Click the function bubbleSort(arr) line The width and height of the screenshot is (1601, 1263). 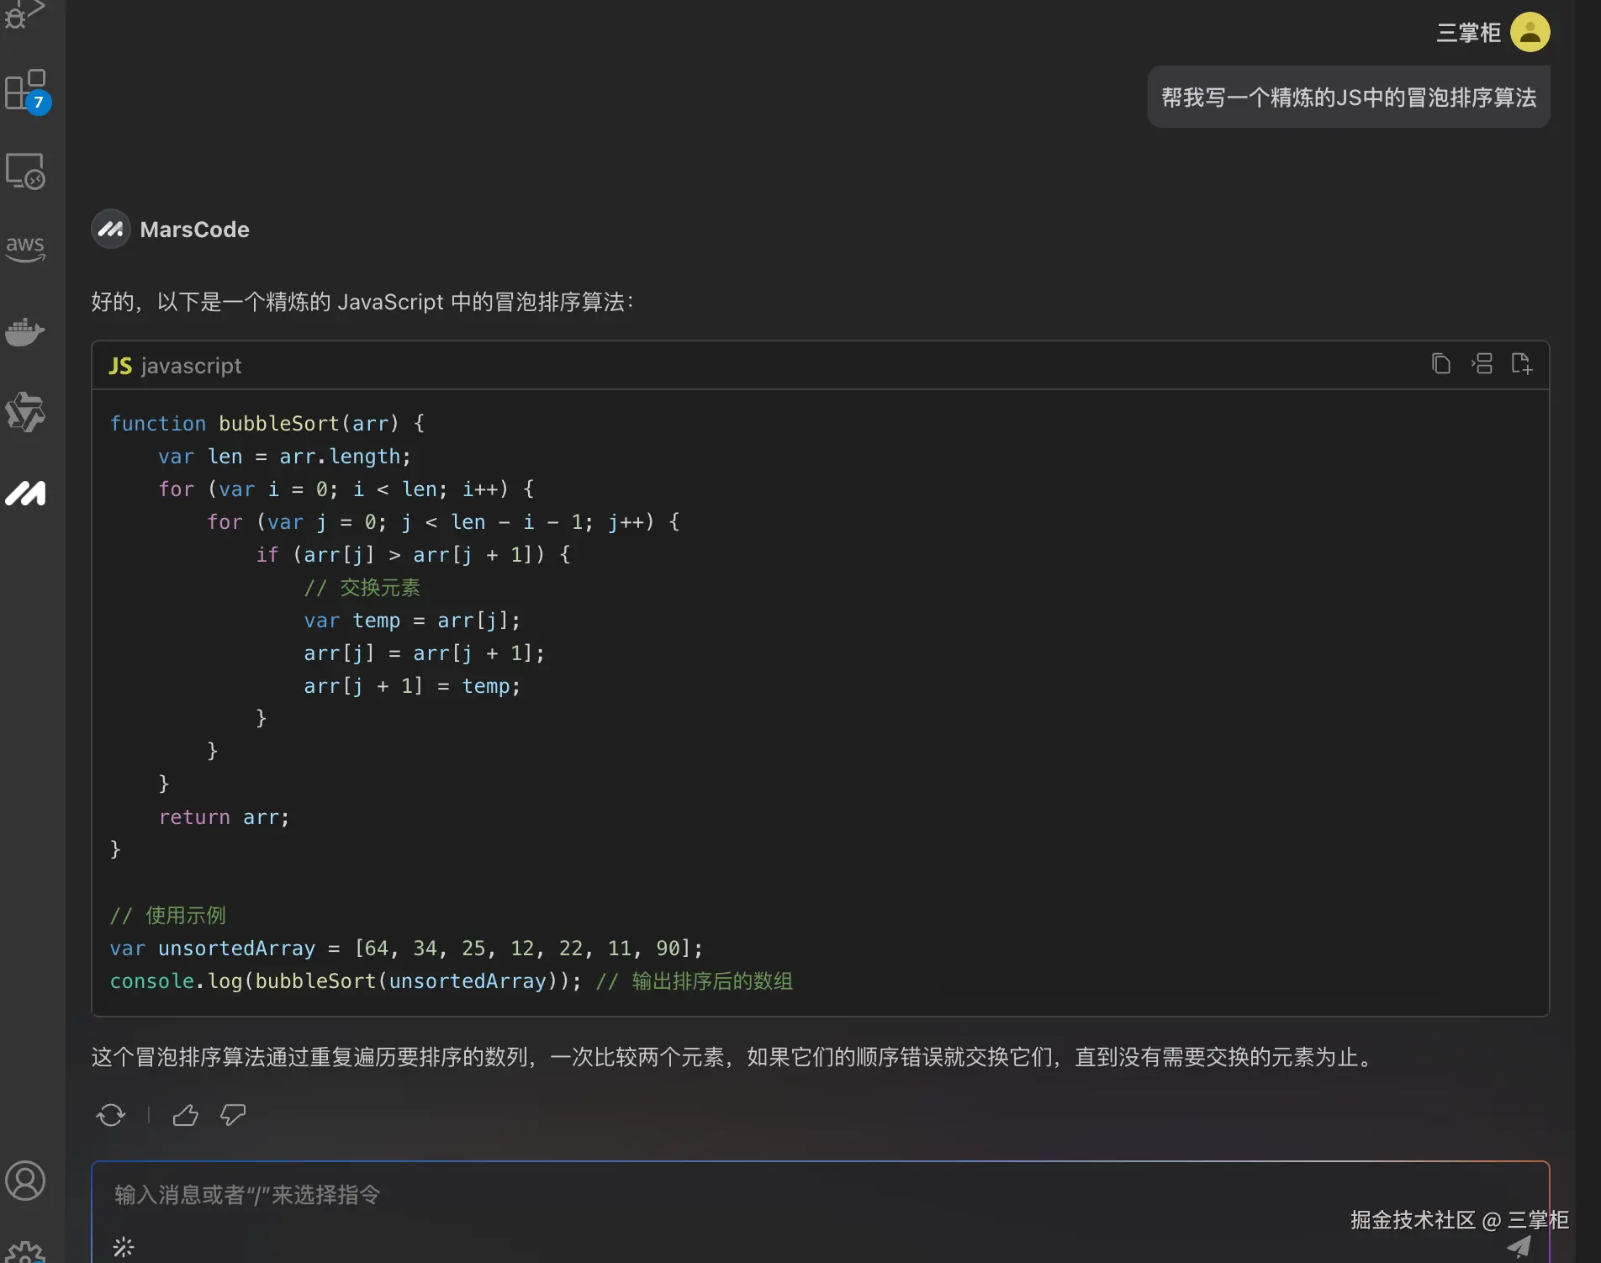tap(267, 423)
